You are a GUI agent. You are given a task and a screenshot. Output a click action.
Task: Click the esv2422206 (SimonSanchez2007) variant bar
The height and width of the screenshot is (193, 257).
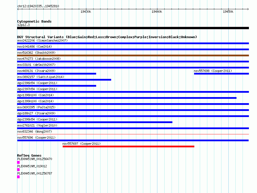click(x=133, y=43)
